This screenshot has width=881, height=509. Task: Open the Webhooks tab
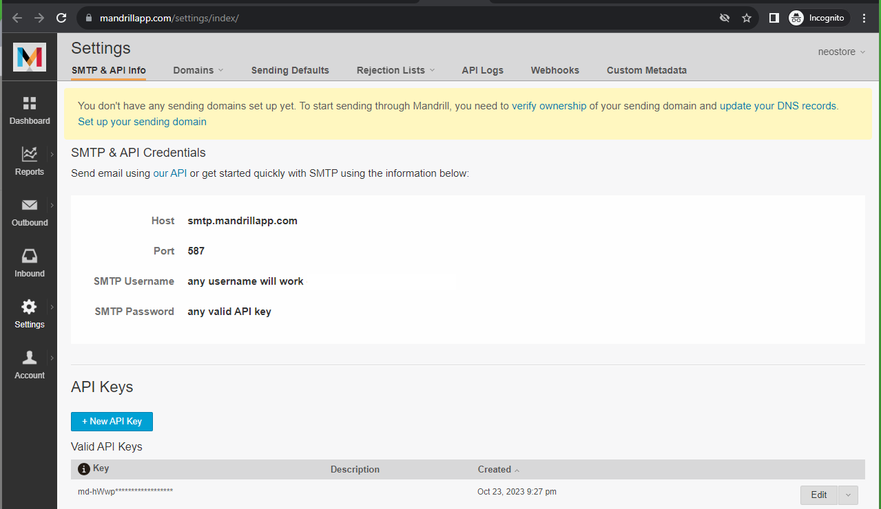[x=554, y=70]
